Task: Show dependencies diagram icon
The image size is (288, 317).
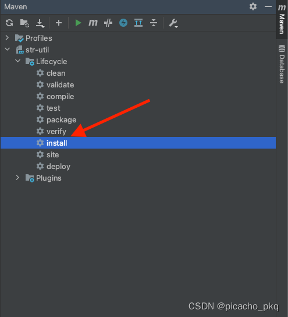Action: pos(138,23)
